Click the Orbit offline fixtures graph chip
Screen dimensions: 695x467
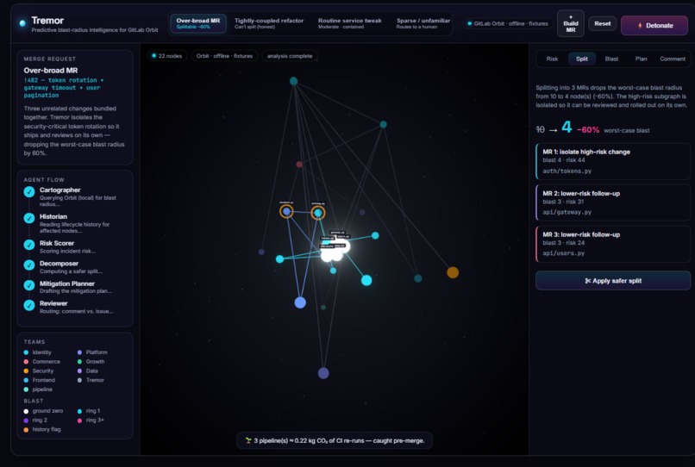(224, 56)
